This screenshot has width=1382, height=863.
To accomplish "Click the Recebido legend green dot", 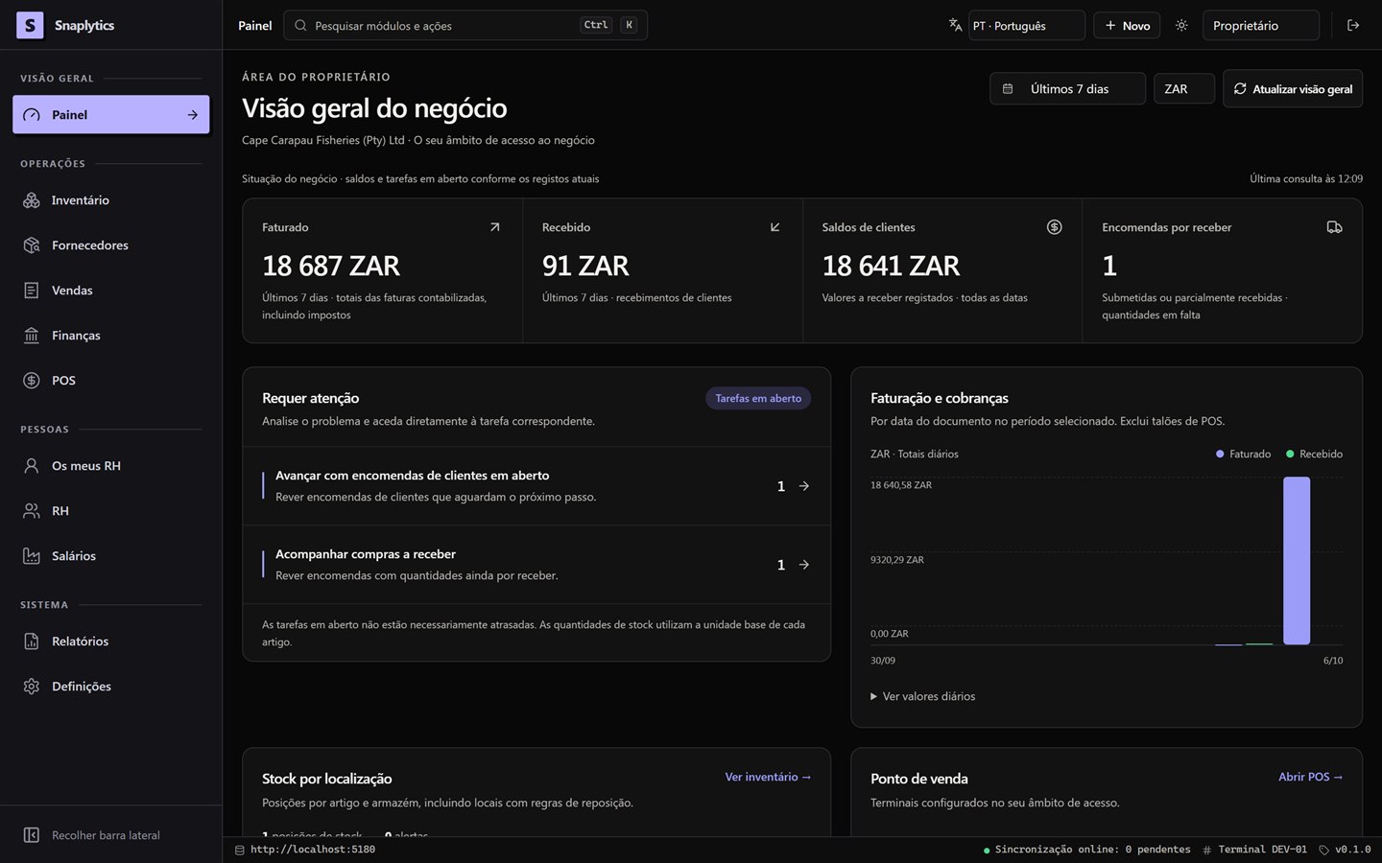I will pyautogui.click(x=1290, y=454).
